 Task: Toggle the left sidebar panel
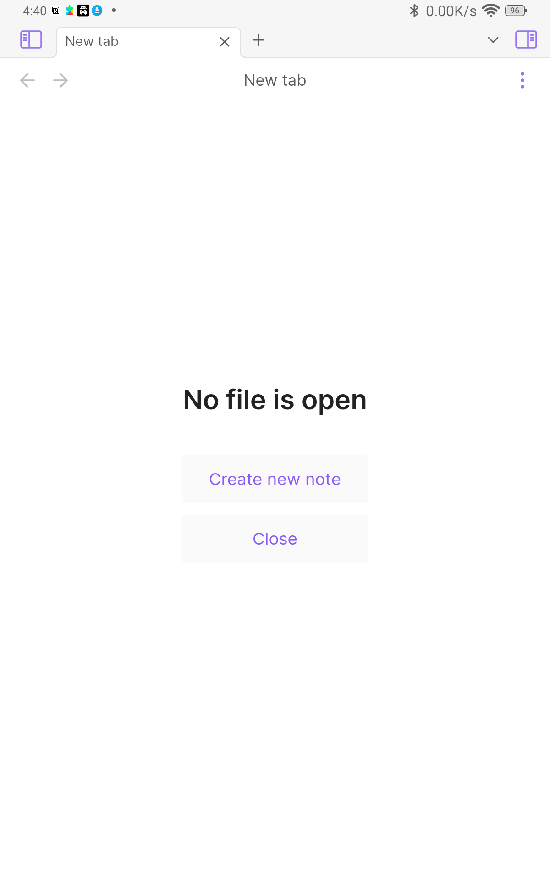(31, 39)
